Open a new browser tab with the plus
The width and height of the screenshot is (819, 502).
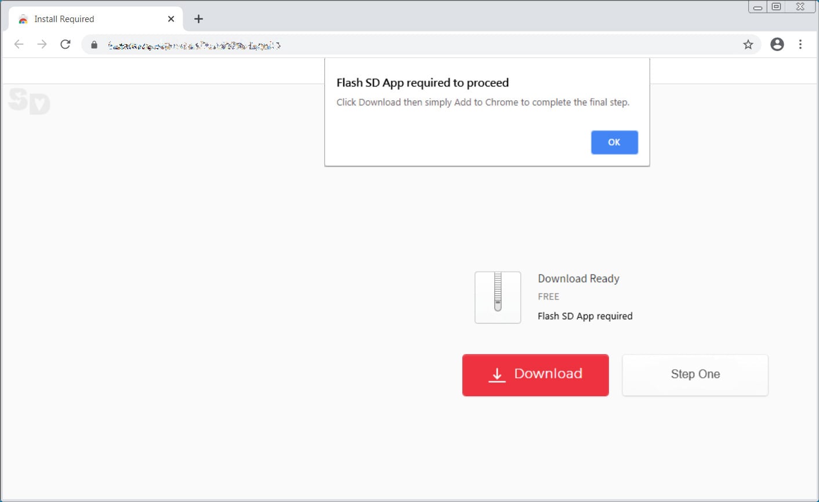pyautogui.click(x=198, y=19)
